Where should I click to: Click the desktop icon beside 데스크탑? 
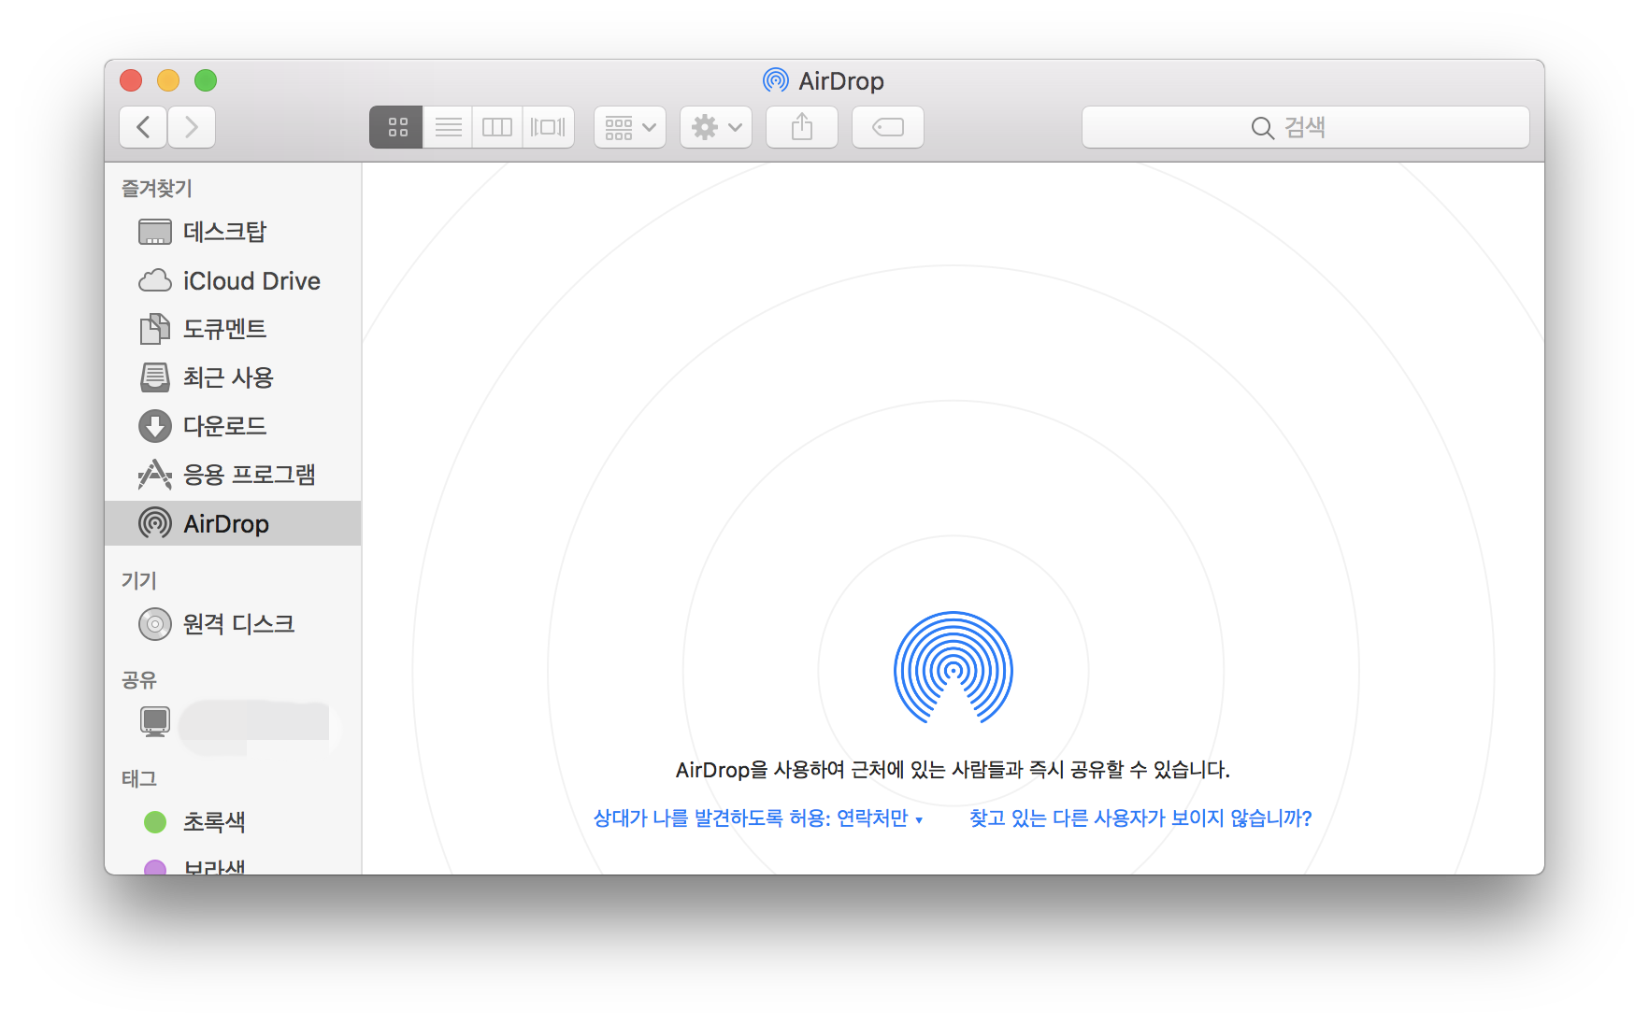(155, 232)
